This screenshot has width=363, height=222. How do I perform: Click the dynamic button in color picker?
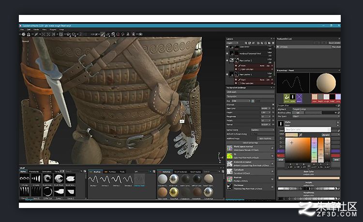pos(326,135)
